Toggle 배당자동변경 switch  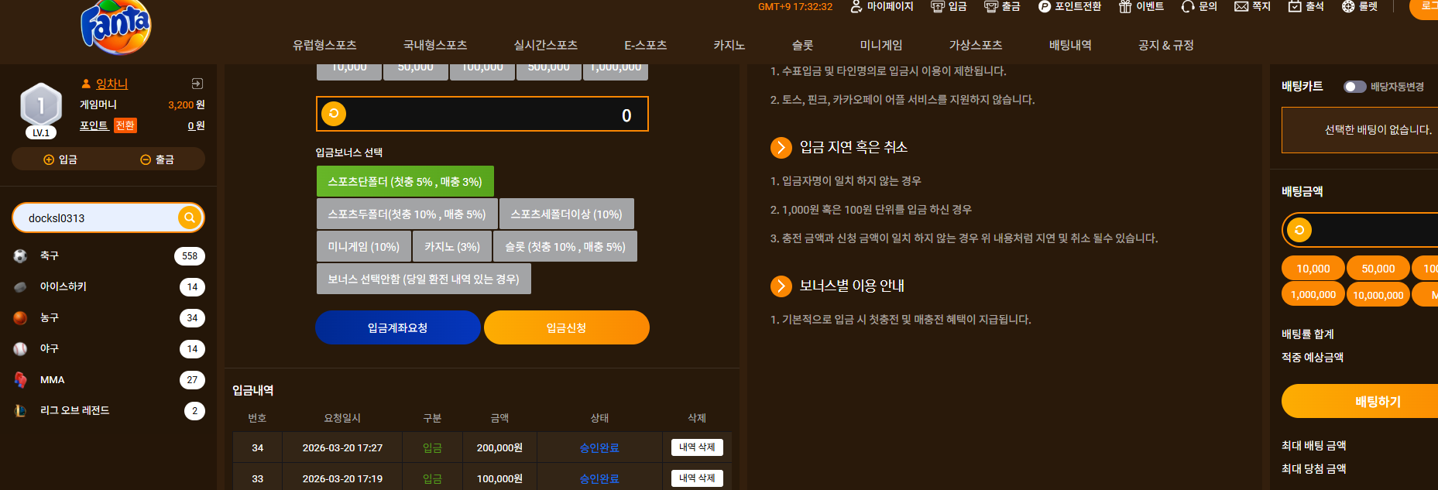(1354, 87)
